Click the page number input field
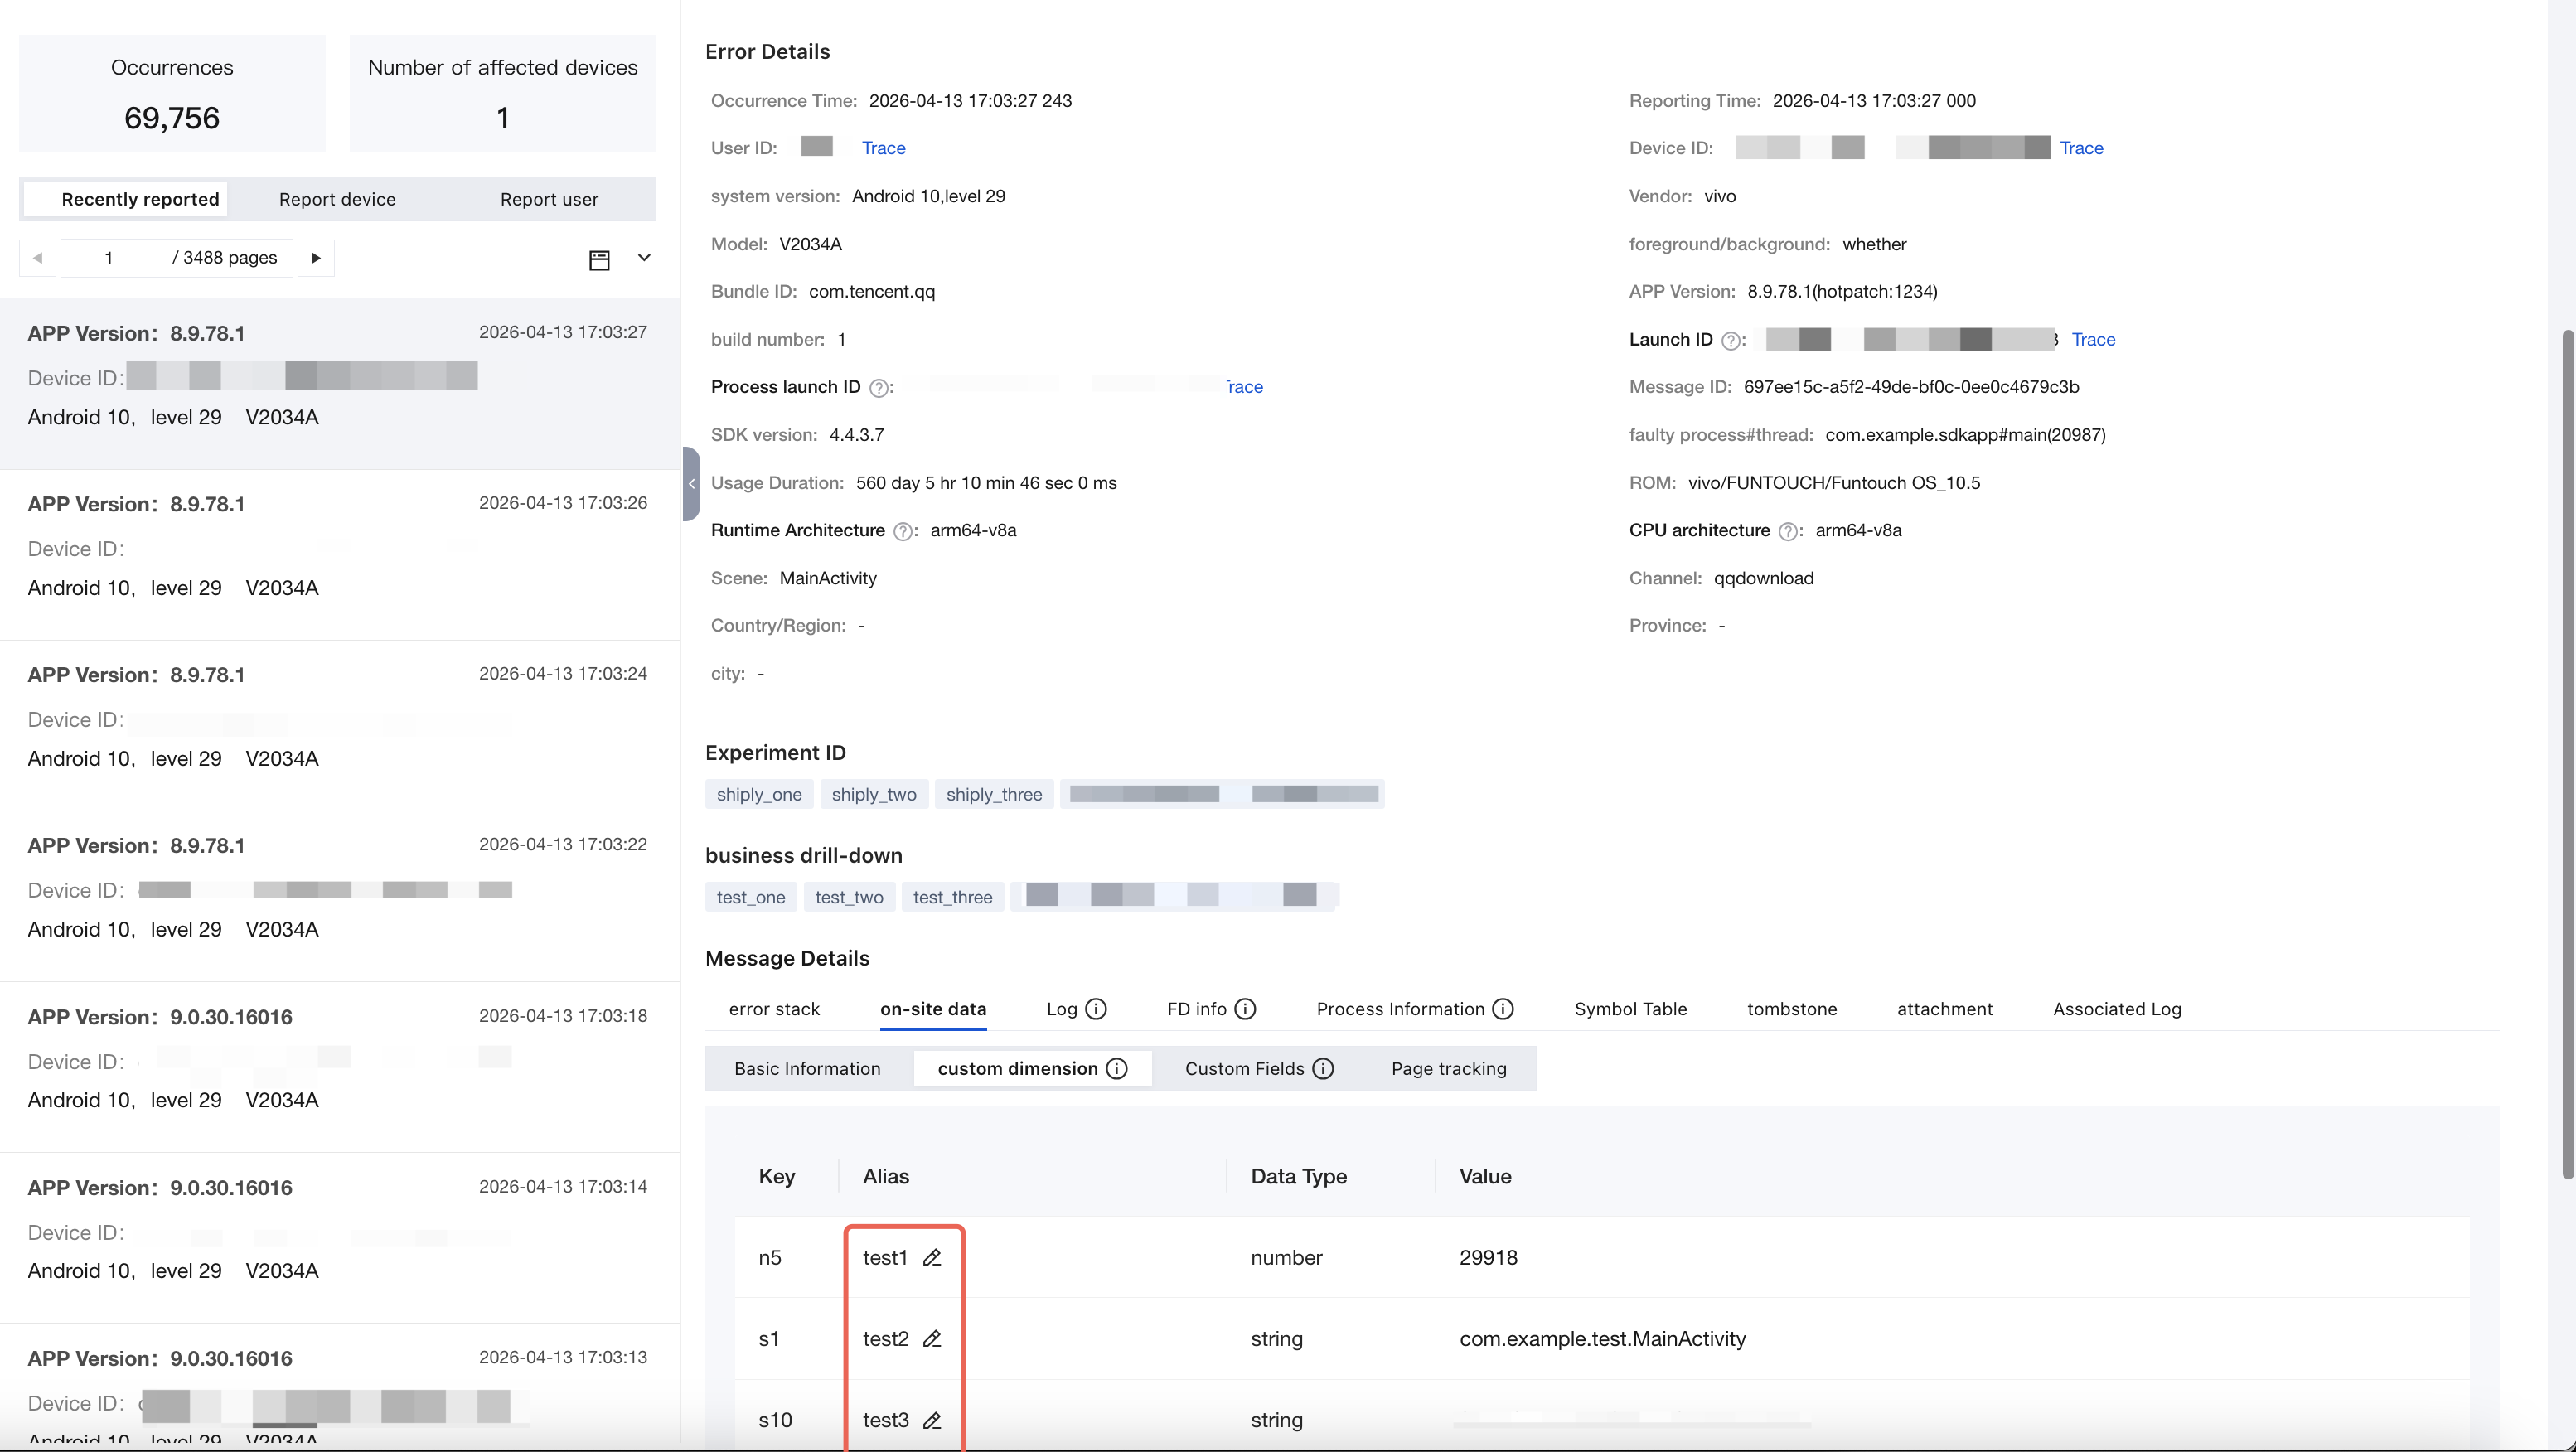 pyautogui.click(x=109, y=258)
